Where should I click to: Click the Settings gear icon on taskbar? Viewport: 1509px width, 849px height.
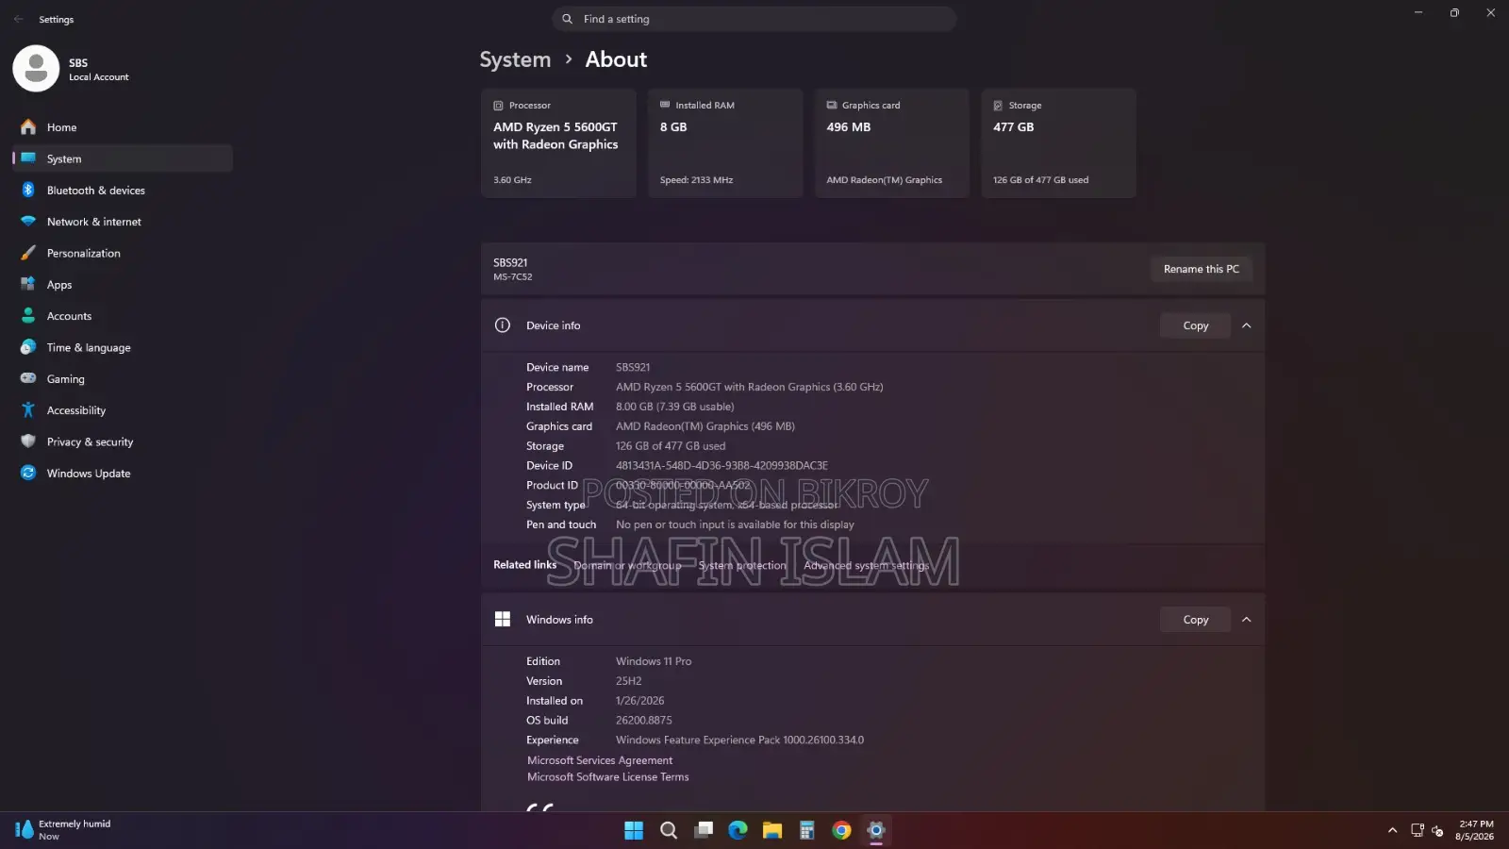tap(876, 830)
